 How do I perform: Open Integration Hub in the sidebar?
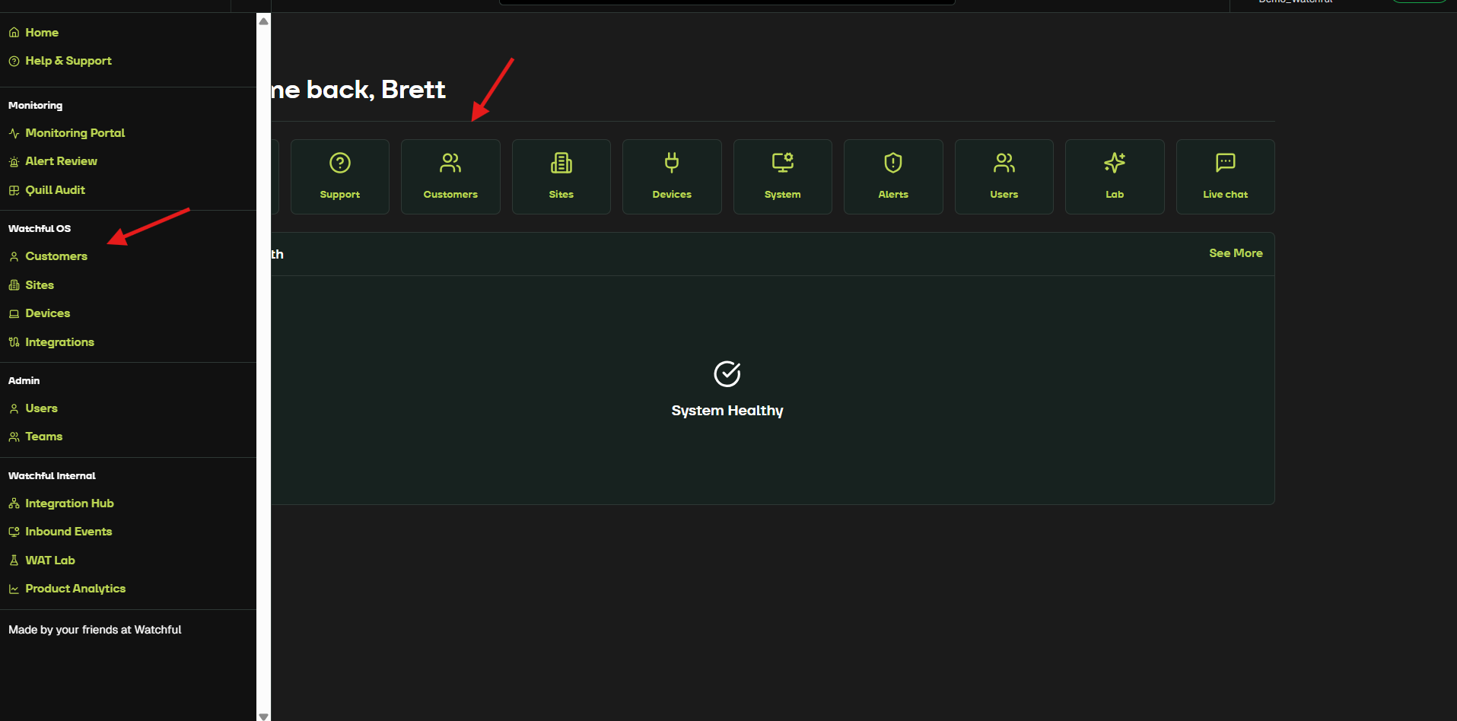pos(70,503)
